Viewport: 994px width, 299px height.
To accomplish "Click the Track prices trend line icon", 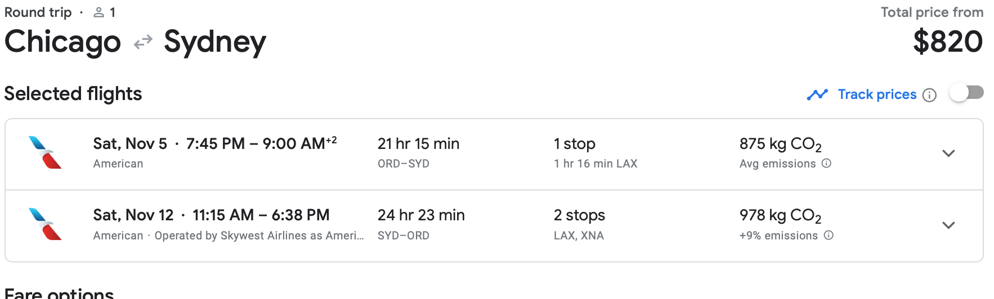I will (817, 94).
